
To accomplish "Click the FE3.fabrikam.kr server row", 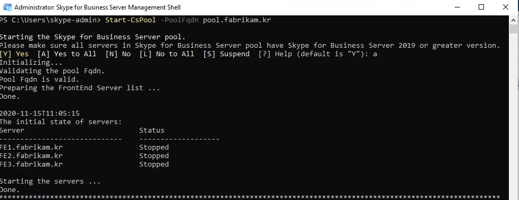I will tap(31, 164).
